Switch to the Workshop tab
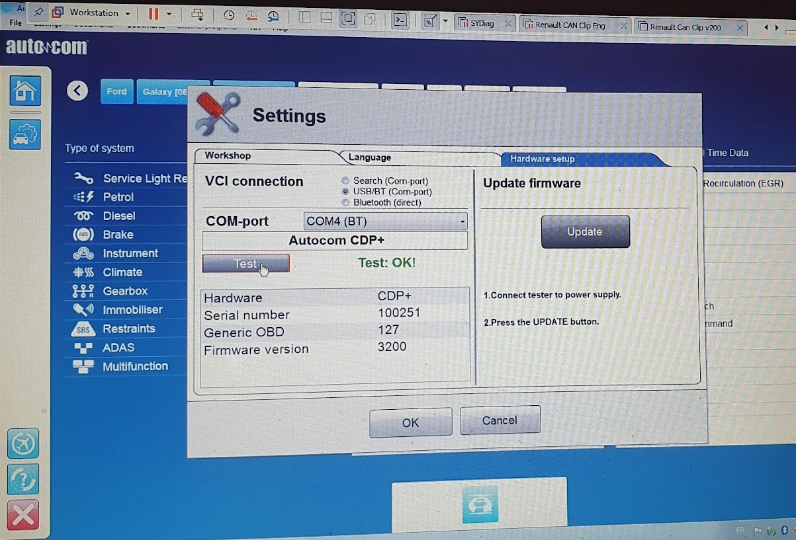The height and width of the screenshot is (540, 796). 228,156
